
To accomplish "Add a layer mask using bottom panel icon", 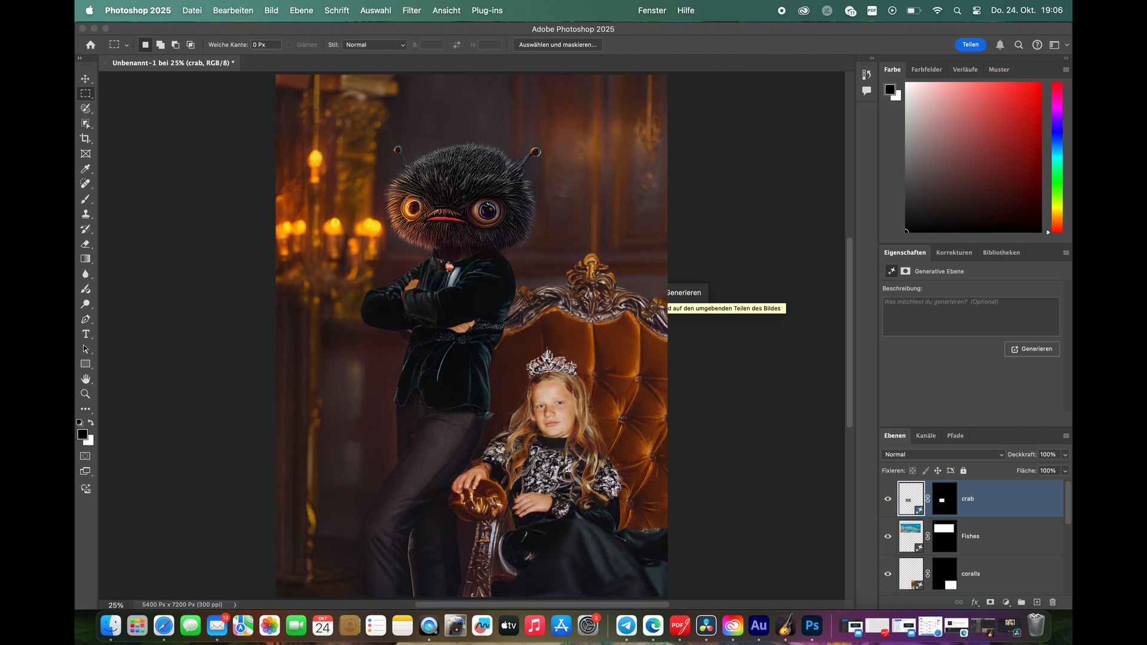I will coord(990,602).
